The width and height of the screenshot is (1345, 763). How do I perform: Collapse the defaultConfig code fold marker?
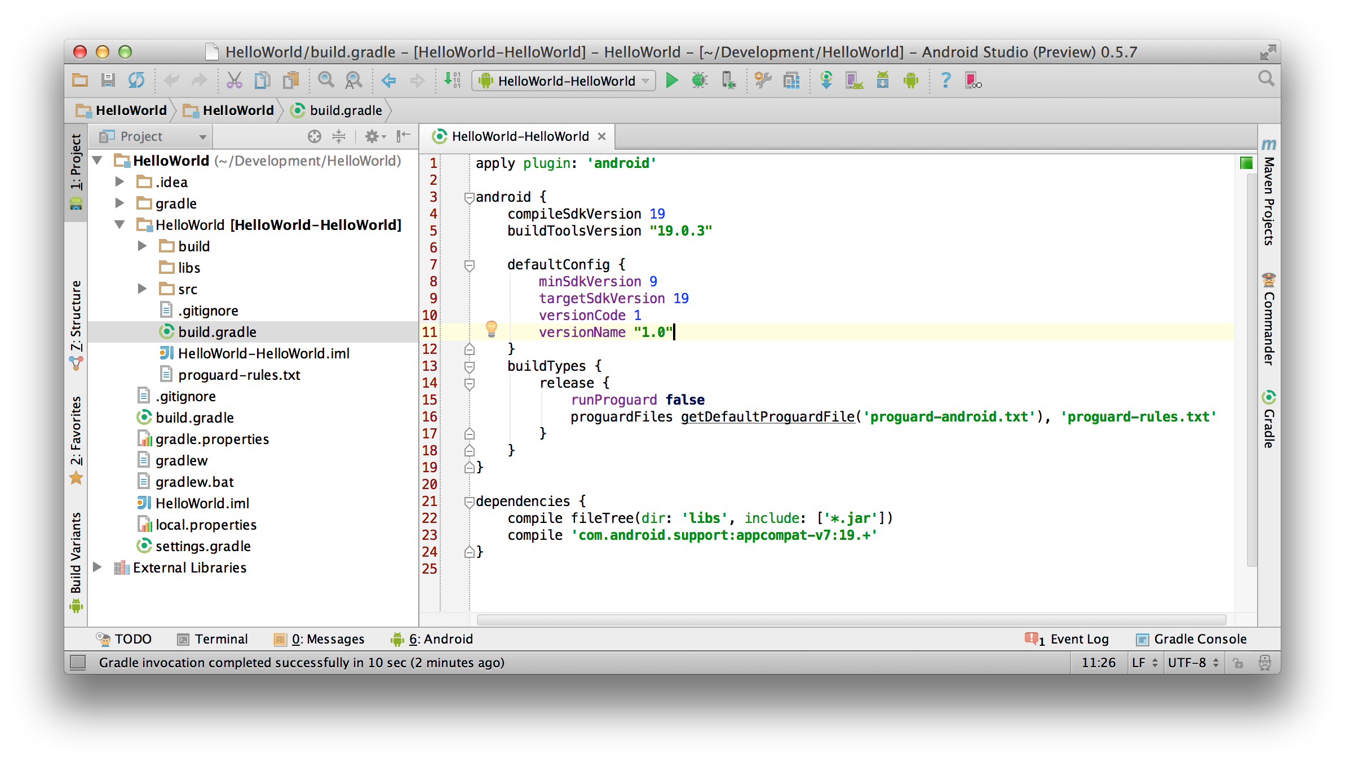pos(469,265)
